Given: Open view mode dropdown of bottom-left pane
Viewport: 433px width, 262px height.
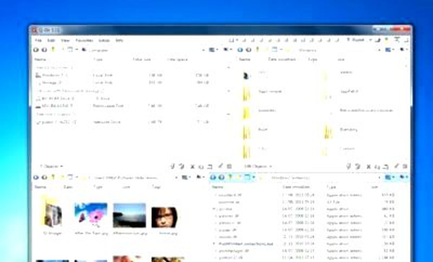Looking at the screenshot, I should click(187, 177).
